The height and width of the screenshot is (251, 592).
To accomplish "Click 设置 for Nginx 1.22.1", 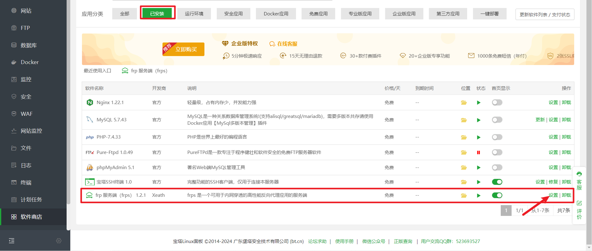I will [553, 103].
